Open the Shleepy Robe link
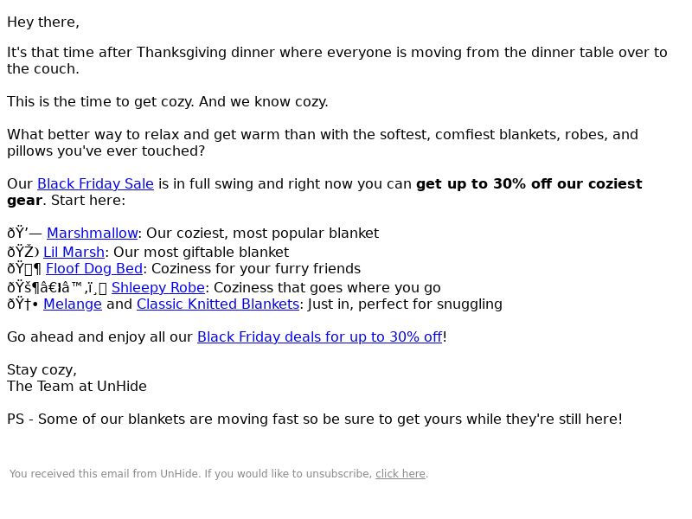This screenshot has height=519, width=692. pyautogui.click(x=157, y=288)
